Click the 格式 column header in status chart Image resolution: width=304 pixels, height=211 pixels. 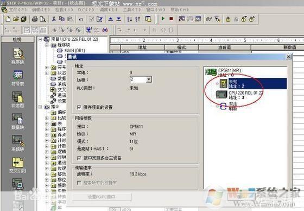coord(181,47)
